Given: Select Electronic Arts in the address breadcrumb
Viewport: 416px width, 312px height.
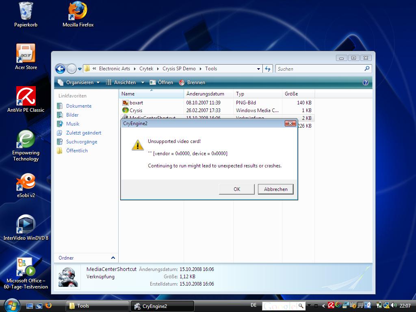Looking at the screenshot, I should tap(114, 69).
